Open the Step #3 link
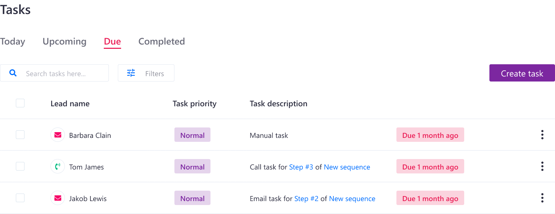 click(x=301, y=167)
